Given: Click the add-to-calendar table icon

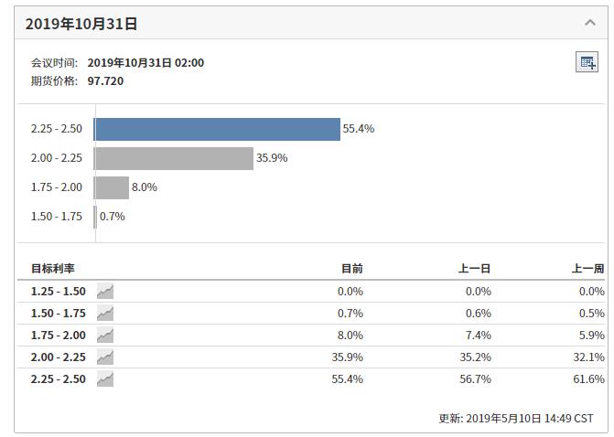Looking at the screenshot, I should pos(587,62).
